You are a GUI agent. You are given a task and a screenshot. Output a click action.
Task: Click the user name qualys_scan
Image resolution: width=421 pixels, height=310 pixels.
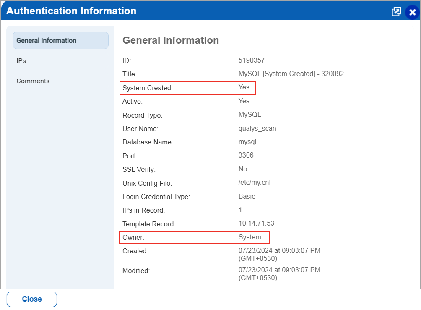click(x=257, y=129)
